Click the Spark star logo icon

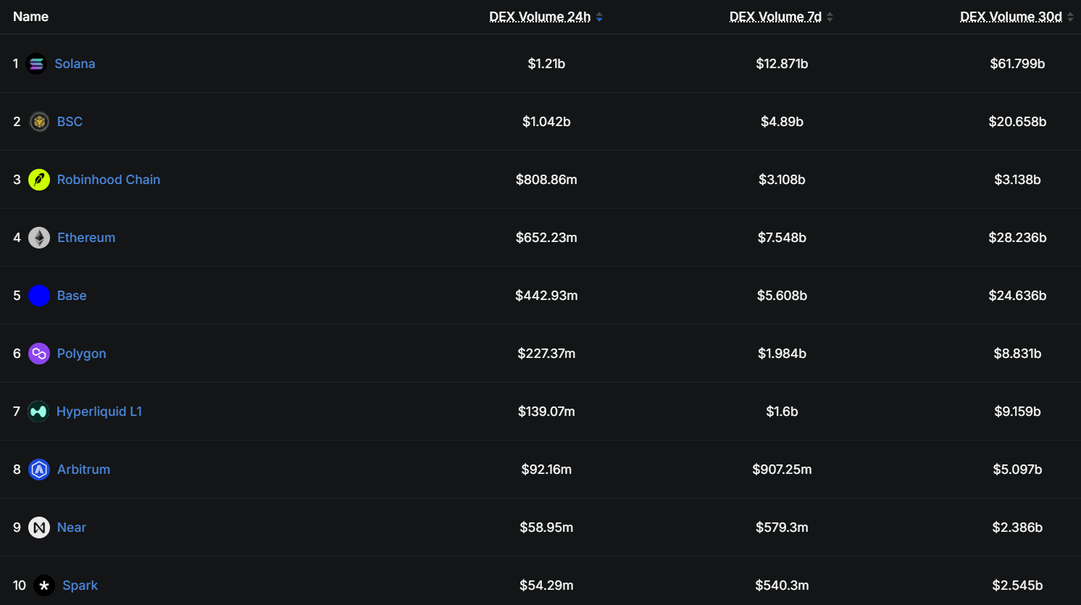tap(44, 585)
